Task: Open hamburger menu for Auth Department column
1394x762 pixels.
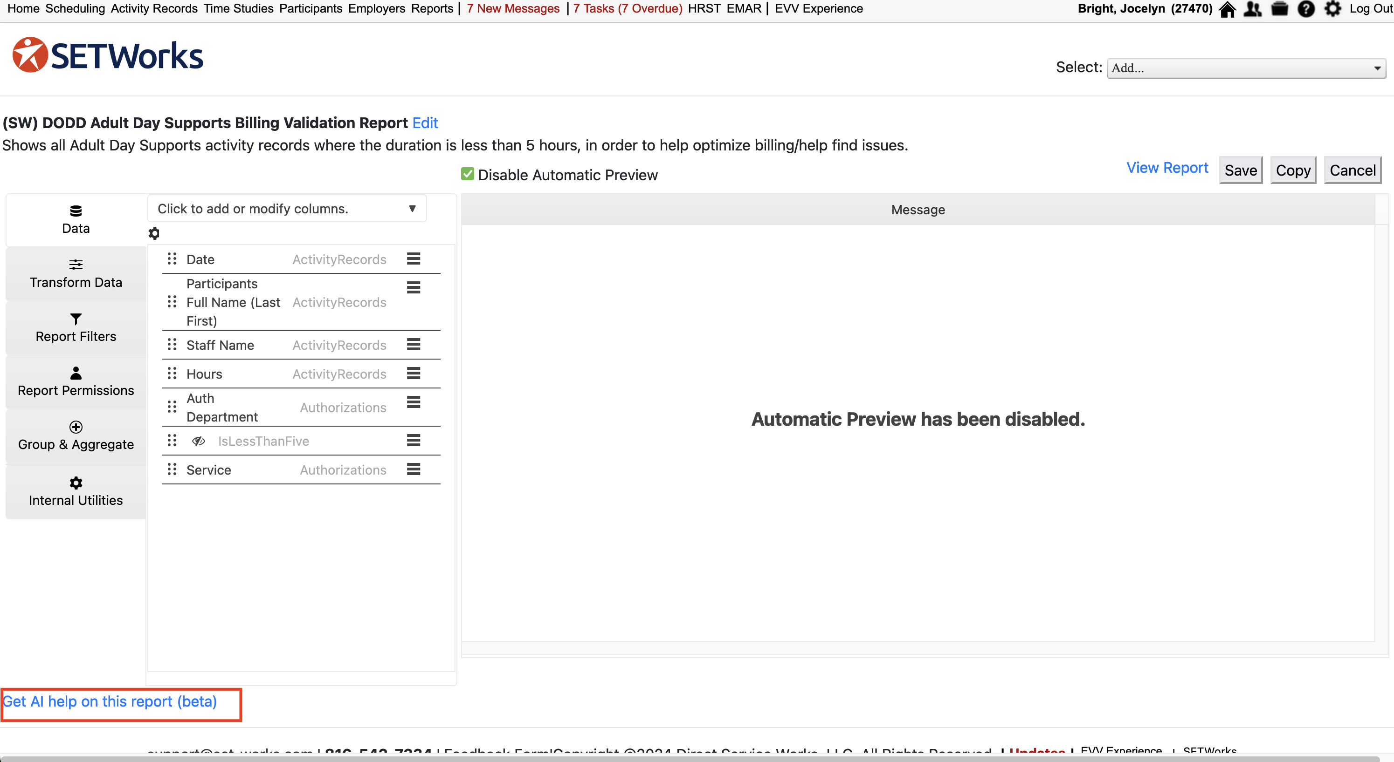Action: 414,402
